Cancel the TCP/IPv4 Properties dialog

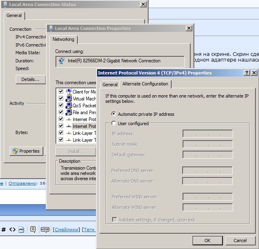click(240, 240)
